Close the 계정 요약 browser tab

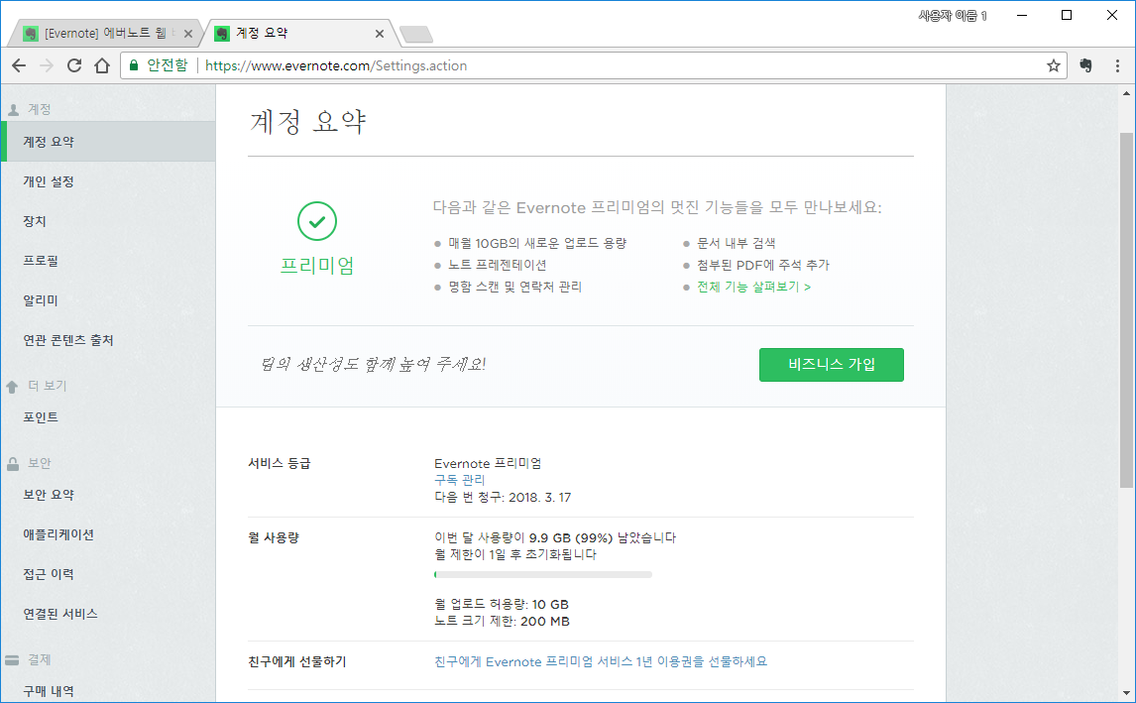click(x=379, y=34)
